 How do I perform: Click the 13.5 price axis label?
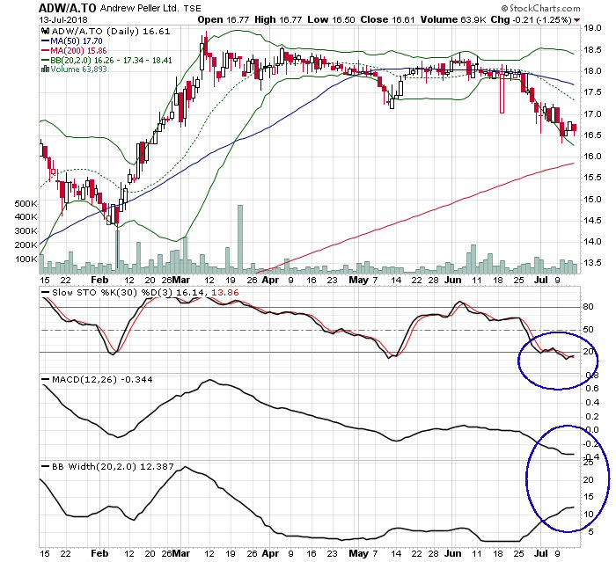click(x=592, y=263)
